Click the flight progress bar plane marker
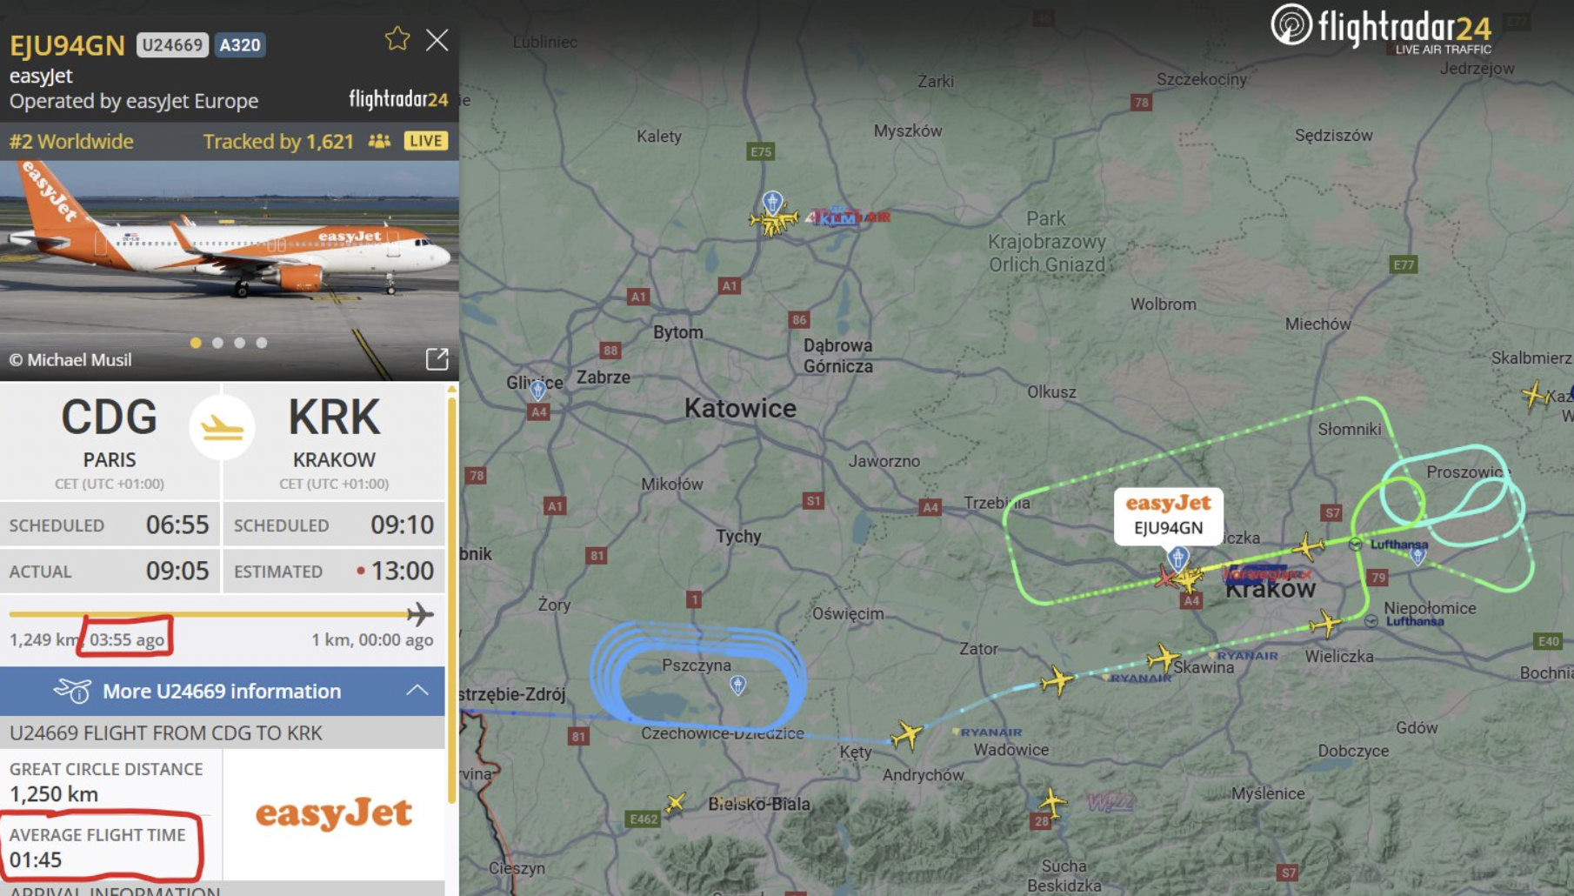This screenshot has height=896, width=1574. [420, 614]
